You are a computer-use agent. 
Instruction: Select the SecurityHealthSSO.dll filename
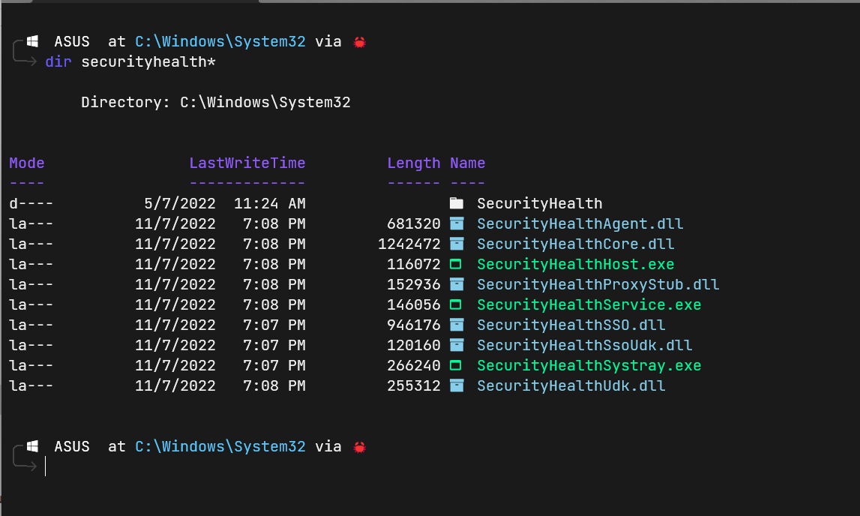571,325
